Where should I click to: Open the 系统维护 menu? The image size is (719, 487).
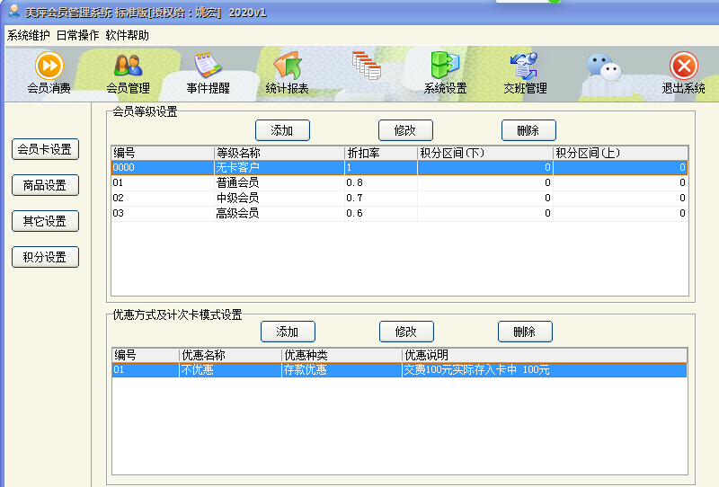[x=29, y=35]
